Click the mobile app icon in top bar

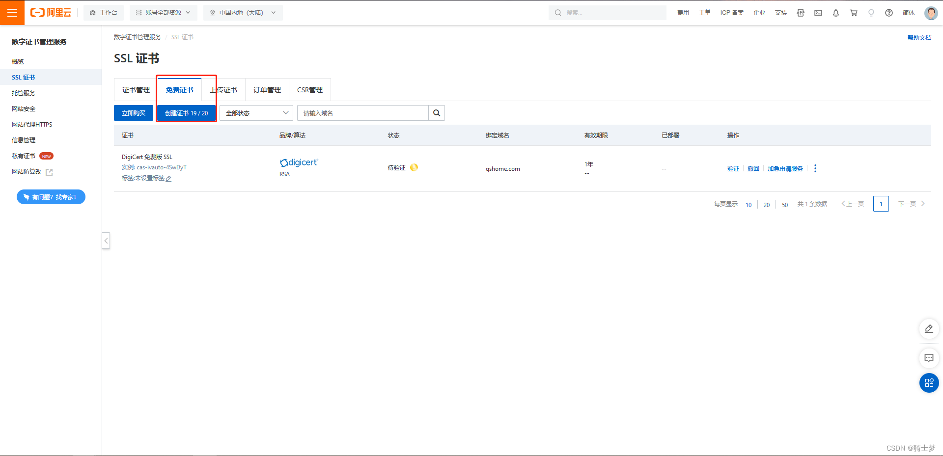(x=801, y=13)
